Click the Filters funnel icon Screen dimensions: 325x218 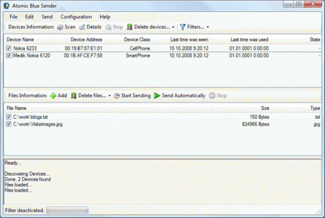point(183,27)
